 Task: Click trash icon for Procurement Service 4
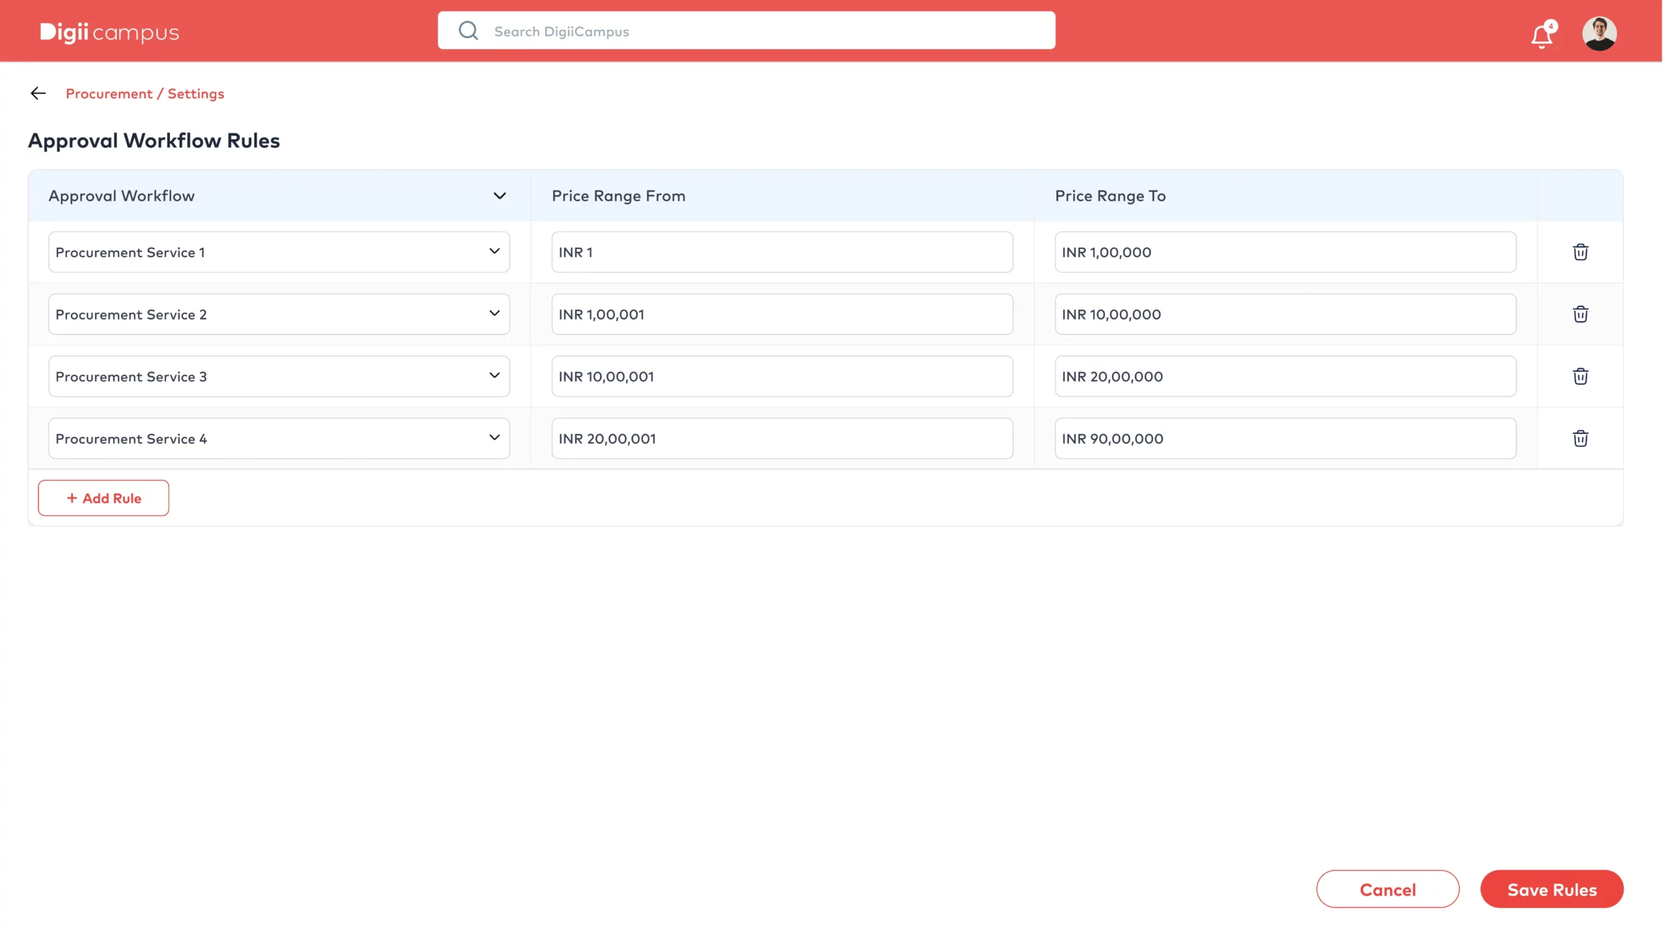(1580, 439)
